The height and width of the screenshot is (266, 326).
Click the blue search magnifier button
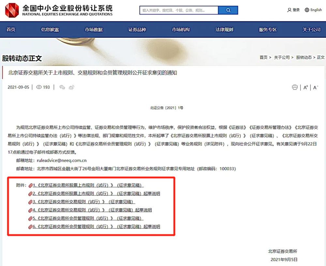(x=228, y=10)
